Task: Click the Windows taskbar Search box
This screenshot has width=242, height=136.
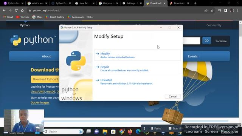Action: [63, 131]
